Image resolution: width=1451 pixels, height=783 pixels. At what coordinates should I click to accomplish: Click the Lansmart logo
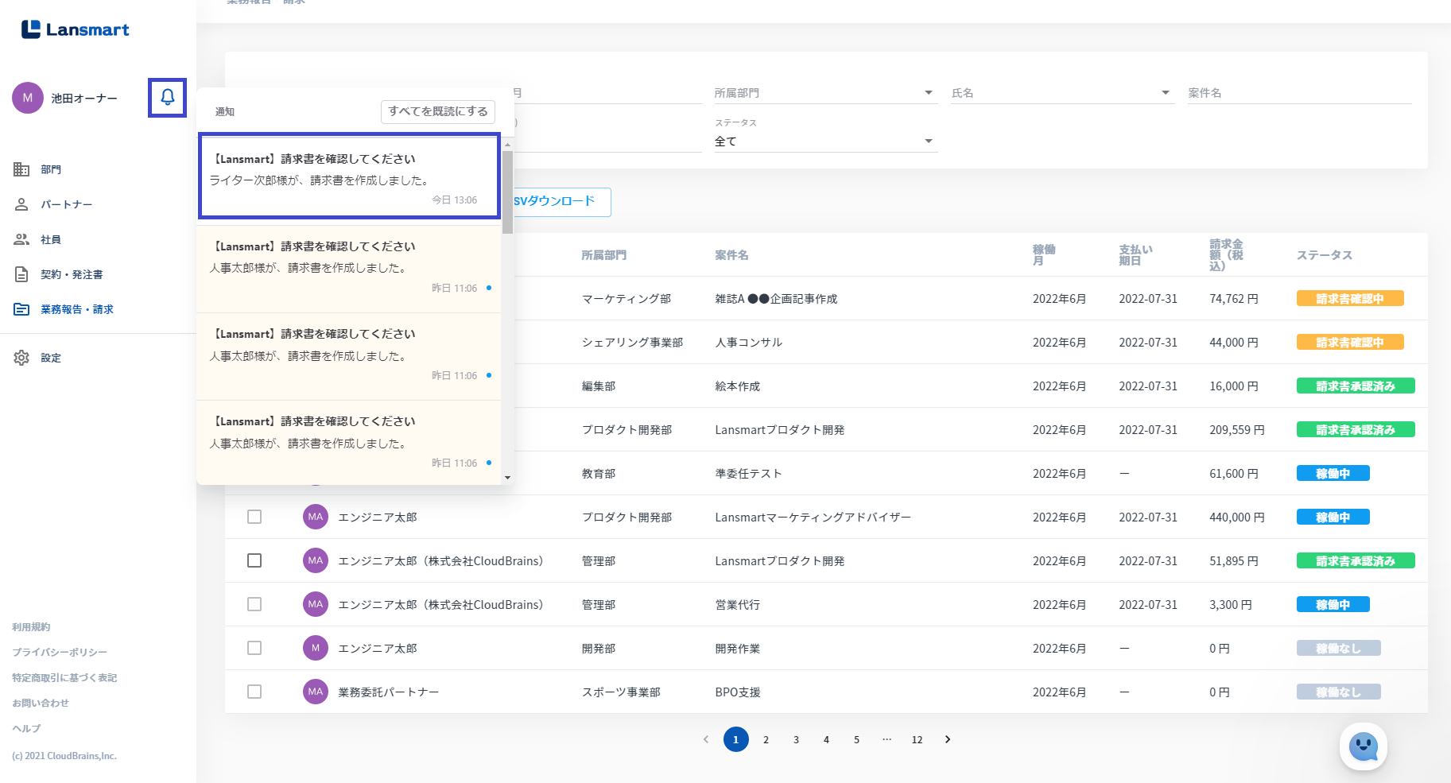(x=76, y=29)
